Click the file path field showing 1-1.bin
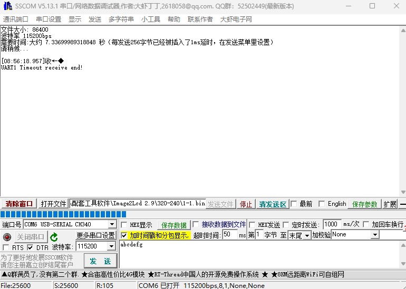Screen dimensions: 406x289 tap(138, 204)
